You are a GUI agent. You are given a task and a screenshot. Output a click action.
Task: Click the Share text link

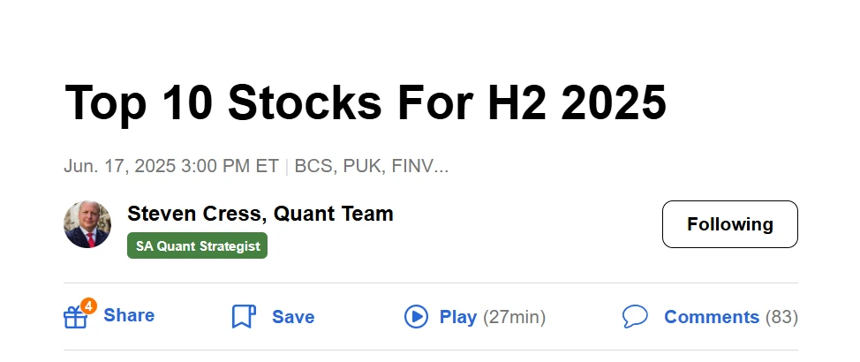[129, 316]
